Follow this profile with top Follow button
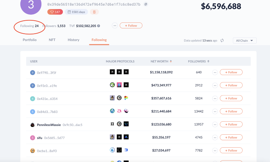 [131, 26]
